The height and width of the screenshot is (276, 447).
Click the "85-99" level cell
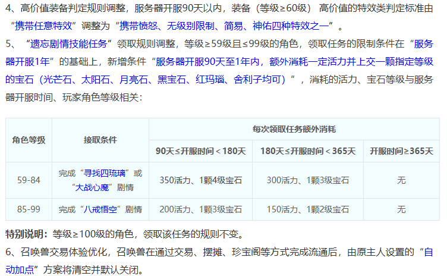(29, 210)
